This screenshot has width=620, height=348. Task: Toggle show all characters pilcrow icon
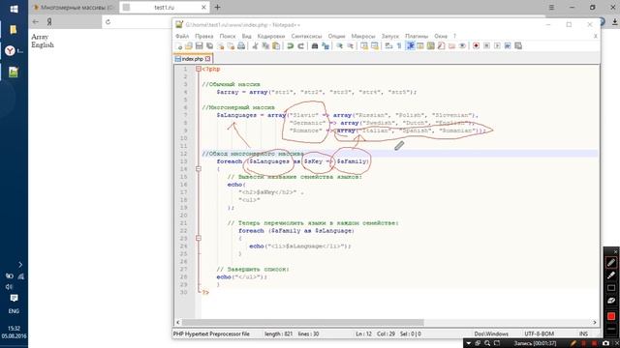pyautogui.click(x=399, y=46)
